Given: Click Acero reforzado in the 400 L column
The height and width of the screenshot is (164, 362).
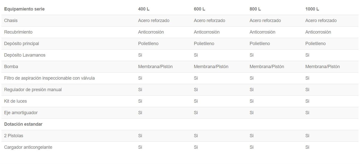Looking at the screenshot, I should [x=154, y=21].
